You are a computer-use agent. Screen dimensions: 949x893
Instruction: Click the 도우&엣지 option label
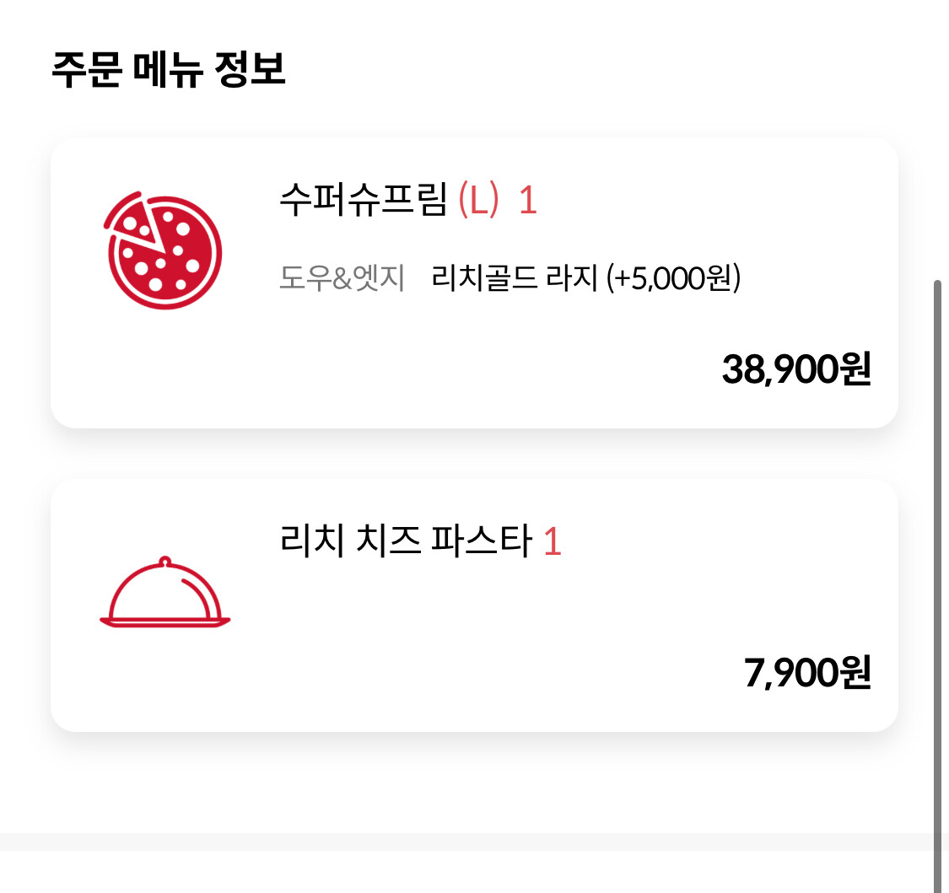(342, 277)
